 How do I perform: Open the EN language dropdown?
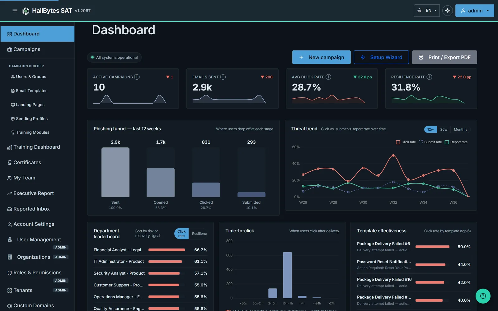pos(427,11)
